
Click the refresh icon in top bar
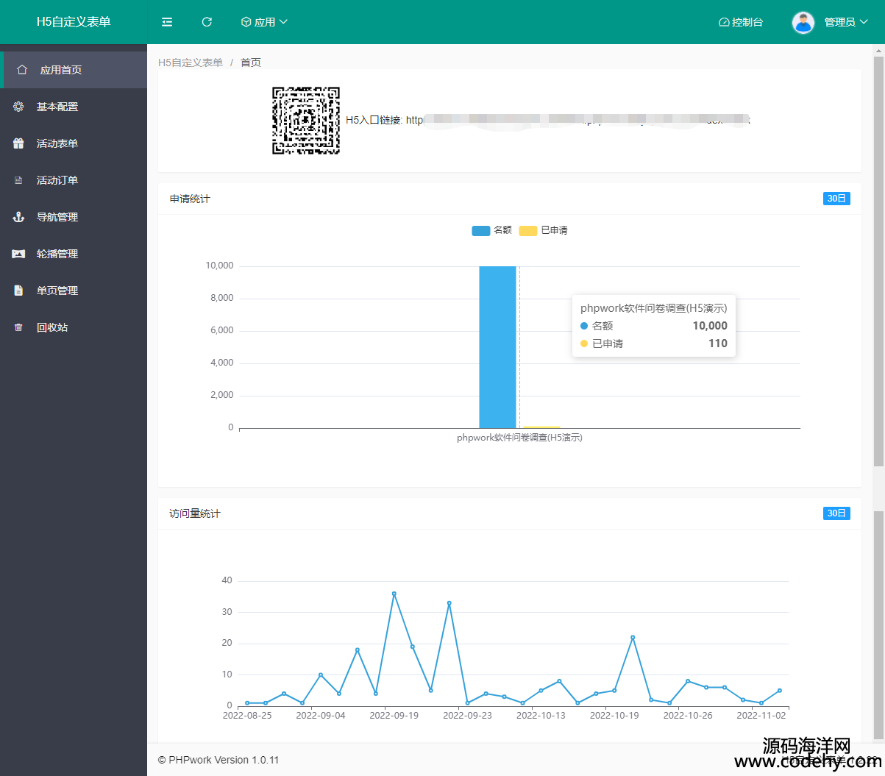[x=207, y=22]
